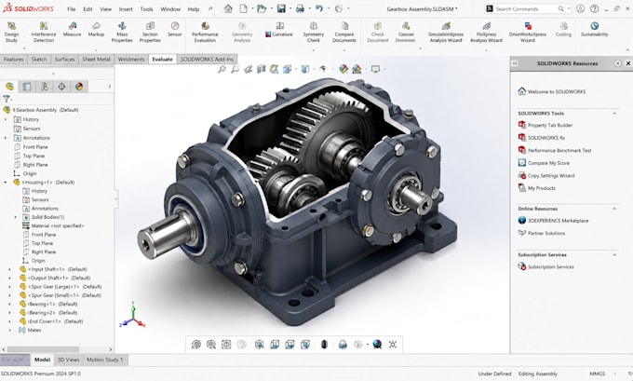
Task: Launch Performance Evaluation
Action: tap(205, 32)
